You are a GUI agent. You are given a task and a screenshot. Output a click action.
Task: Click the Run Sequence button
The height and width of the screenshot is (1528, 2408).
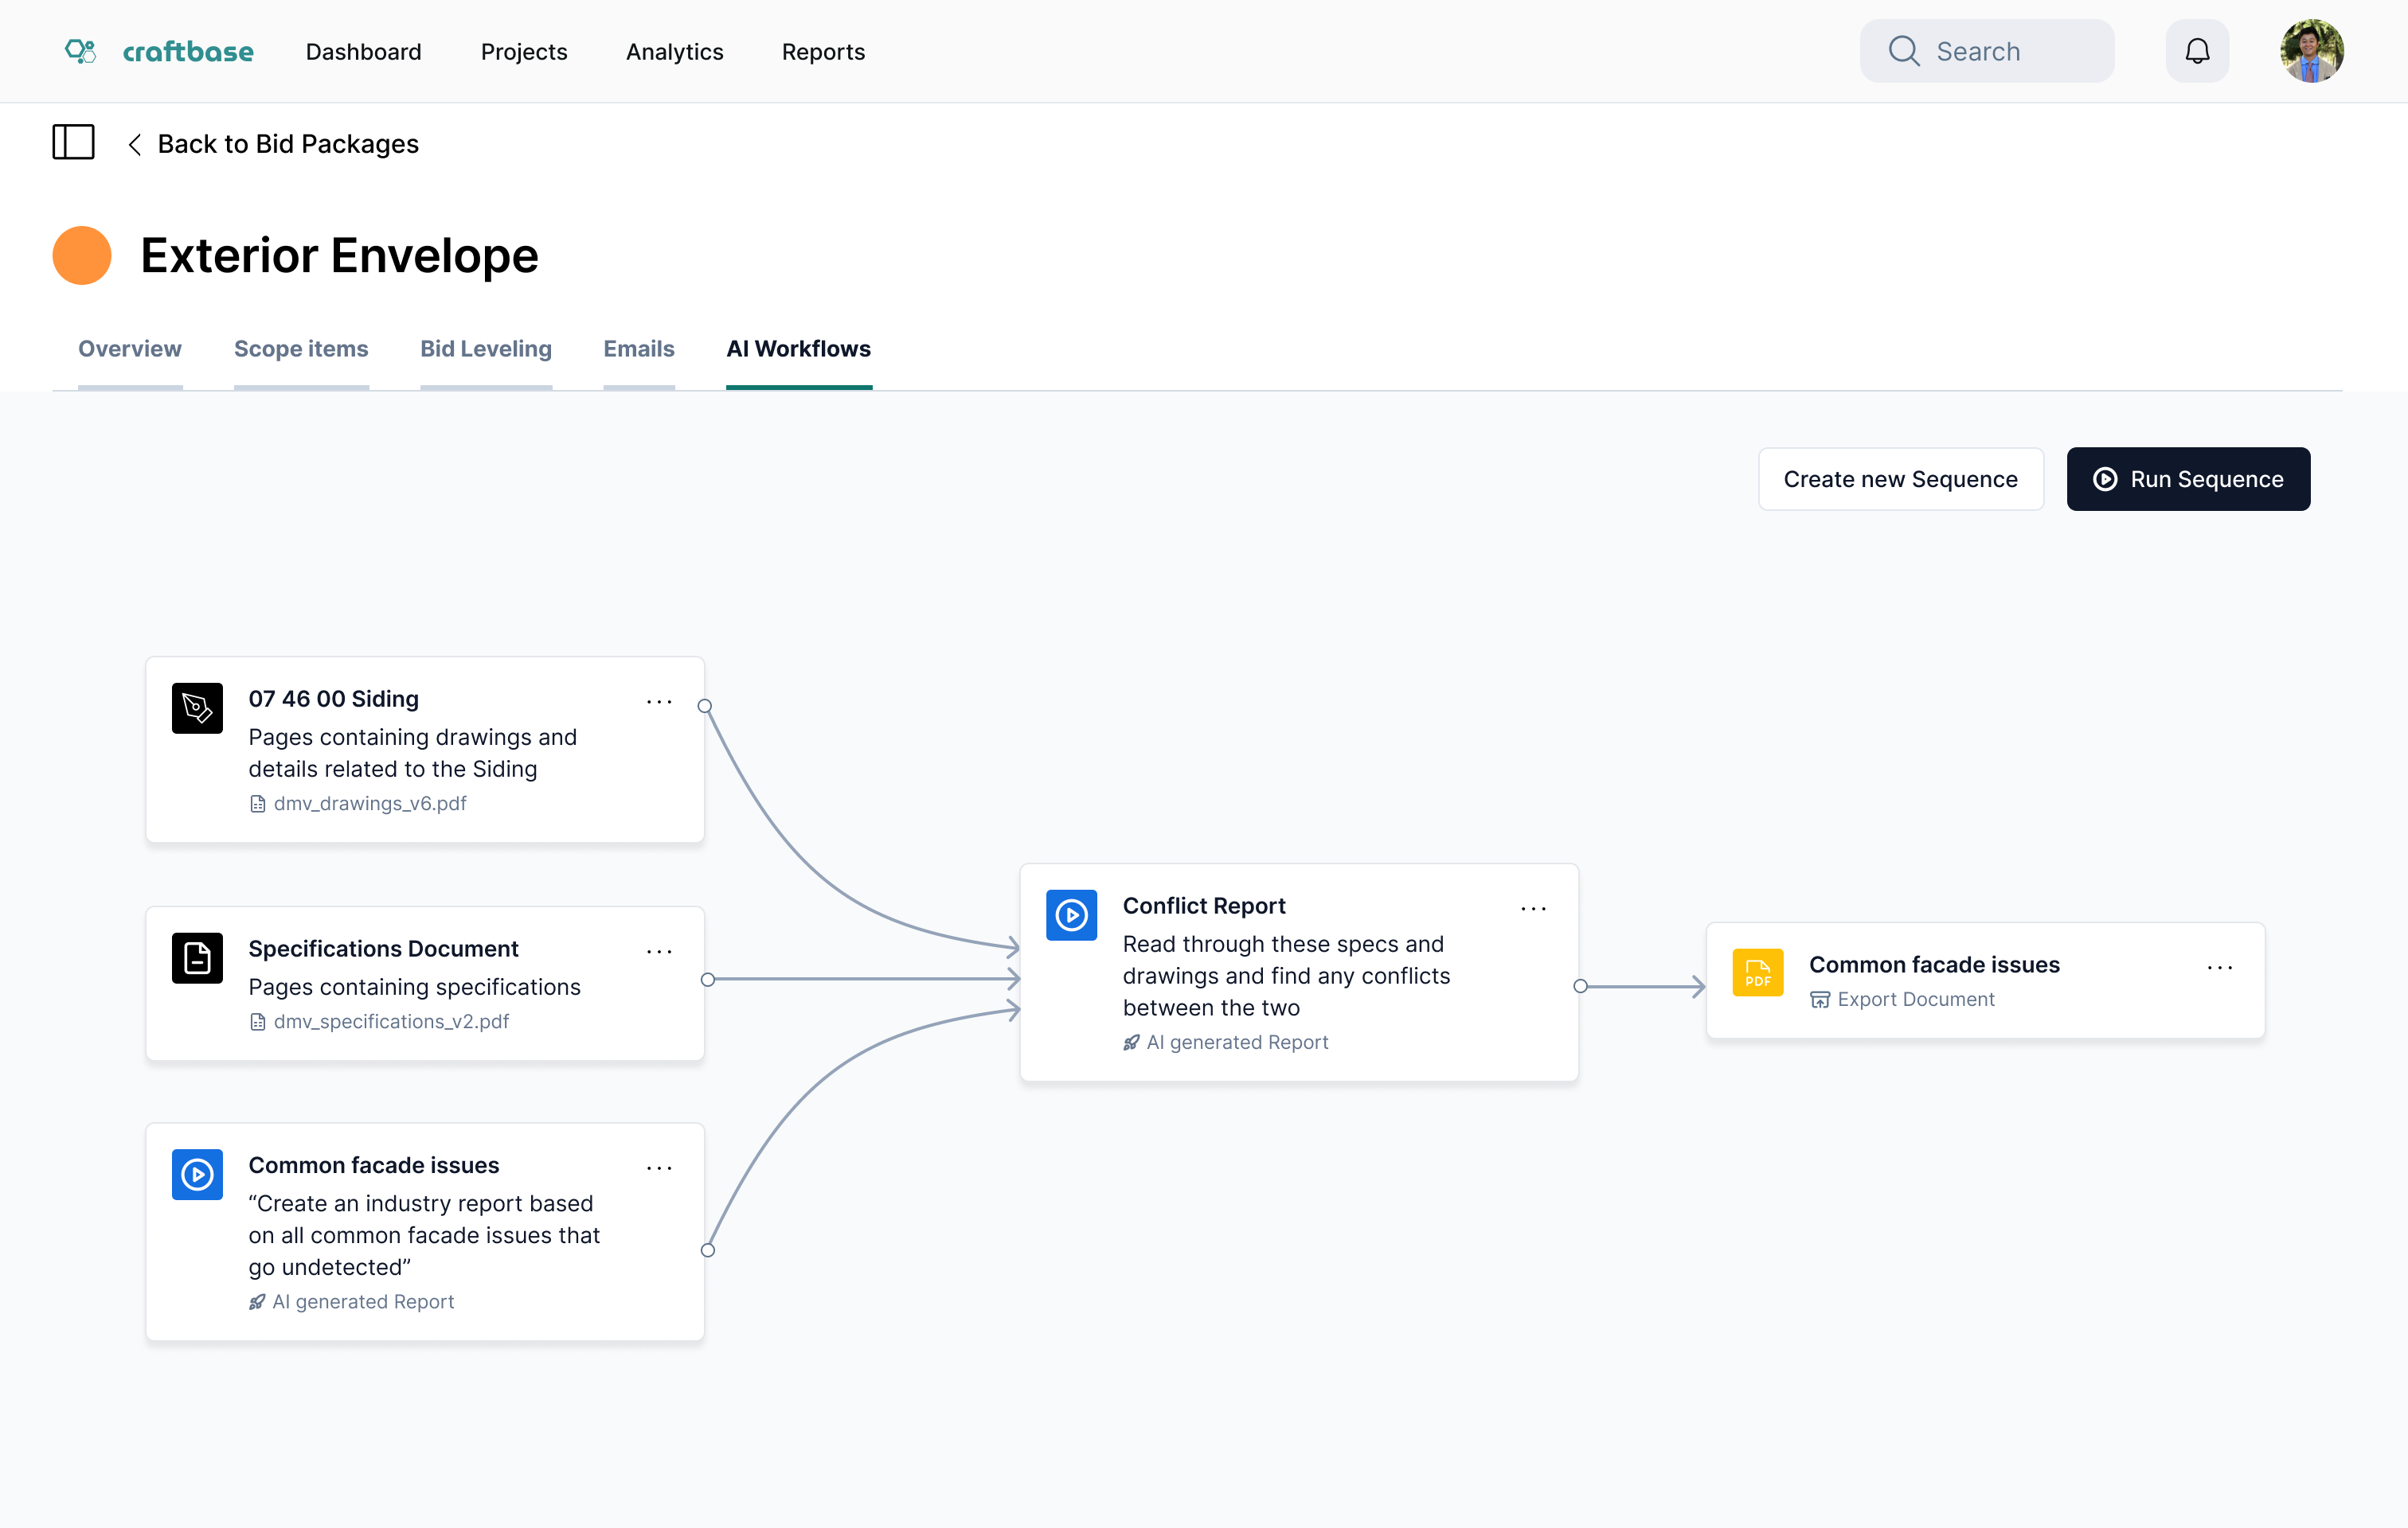pyautogui.click(x=2187, y=480)
